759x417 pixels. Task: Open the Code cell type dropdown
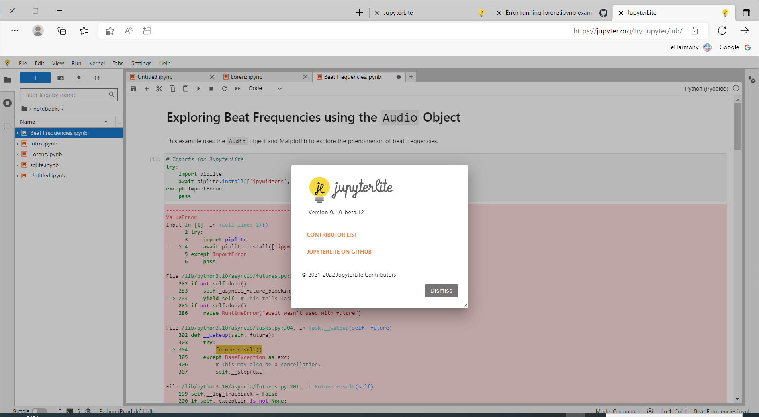pos(264,88)
